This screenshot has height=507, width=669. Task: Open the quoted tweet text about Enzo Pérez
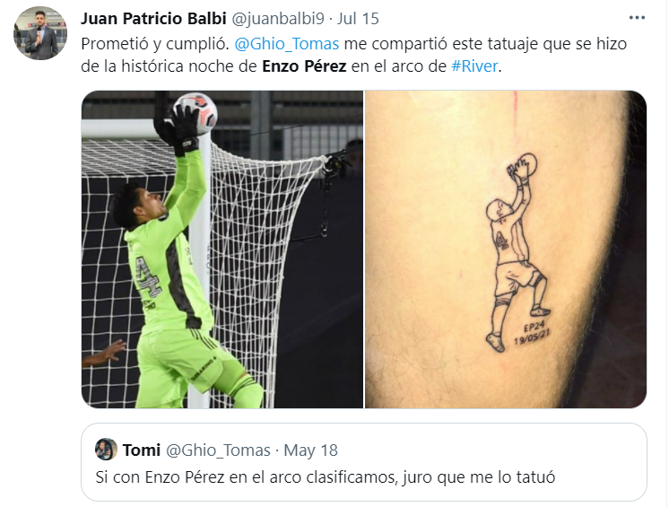[326, 477]
